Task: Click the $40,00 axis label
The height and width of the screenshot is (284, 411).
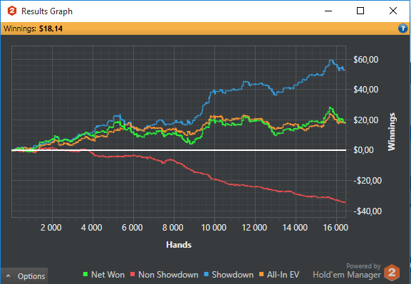Action: coord(365,90)
